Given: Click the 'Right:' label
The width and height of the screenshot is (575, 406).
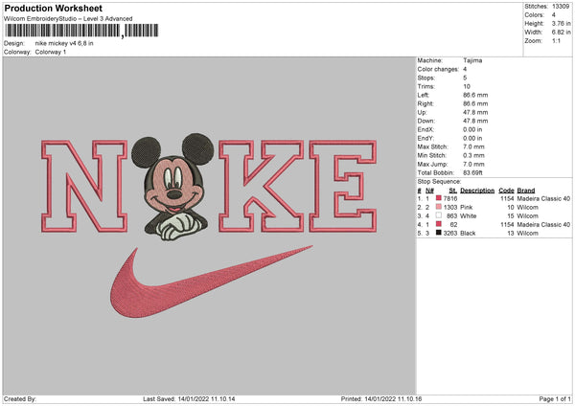Looking at the screenshot, I should [425, 103].
